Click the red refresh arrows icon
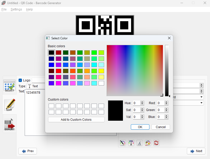Screen dimensions: 210x159 156,143
